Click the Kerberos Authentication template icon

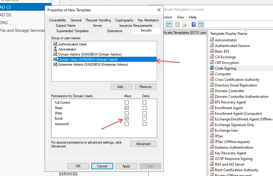[212, 147]
